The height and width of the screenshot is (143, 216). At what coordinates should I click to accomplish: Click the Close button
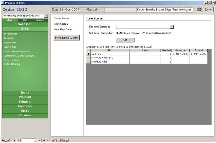[208, 9]
